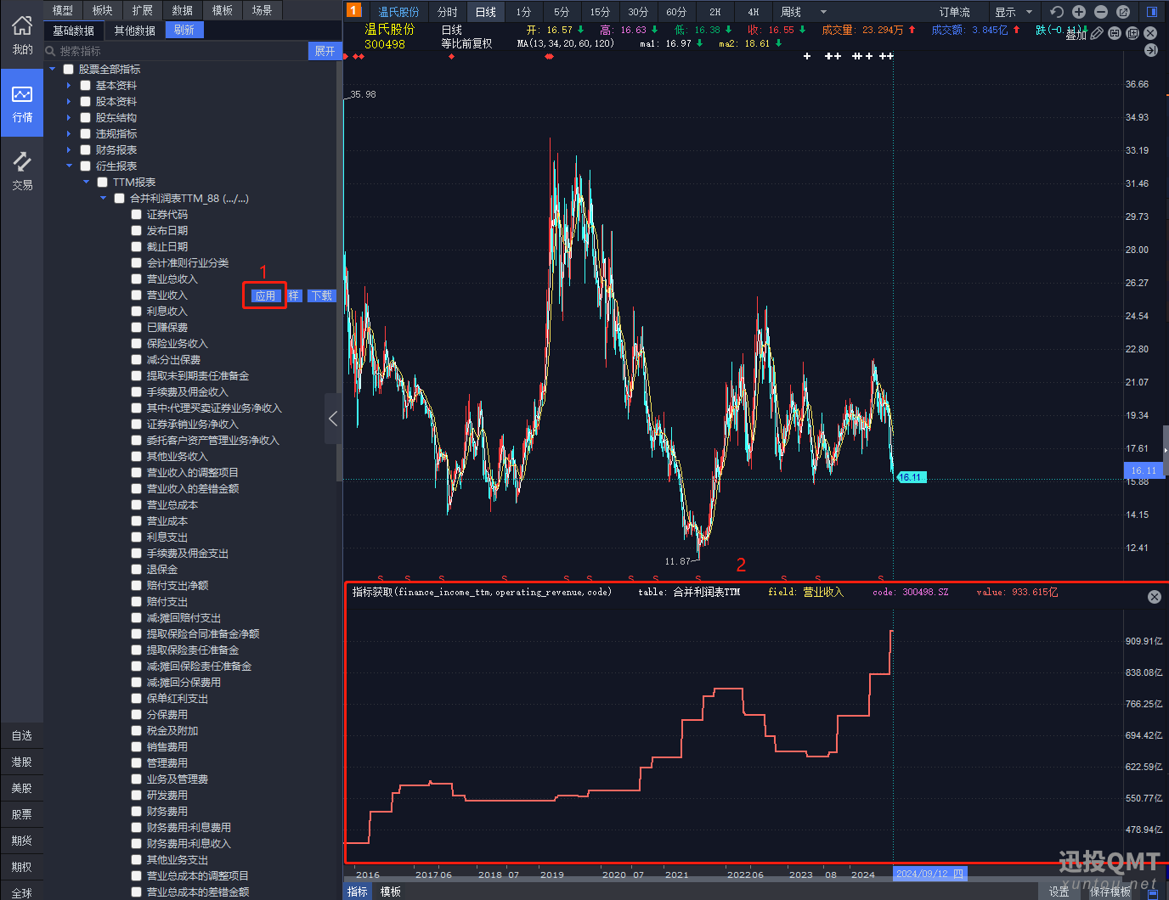Click the minus zoom-out chart icon

1101,12
